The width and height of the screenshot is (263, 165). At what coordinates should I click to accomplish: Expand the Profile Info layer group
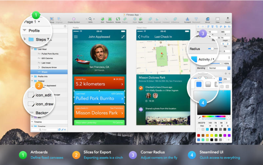(x=32, y=76)
